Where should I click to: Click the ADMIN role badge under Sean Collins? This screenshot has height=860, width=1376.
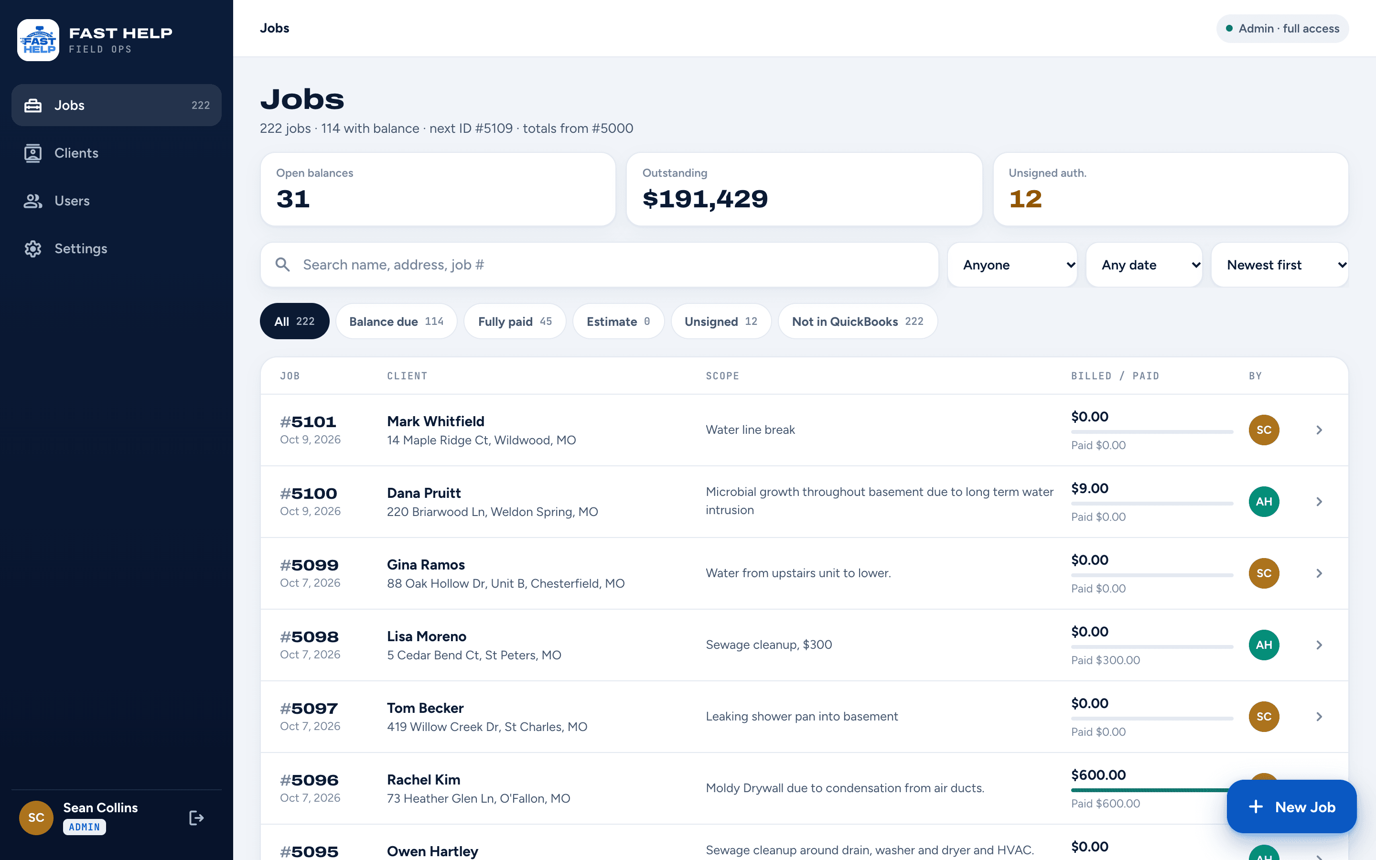point(84,827)
